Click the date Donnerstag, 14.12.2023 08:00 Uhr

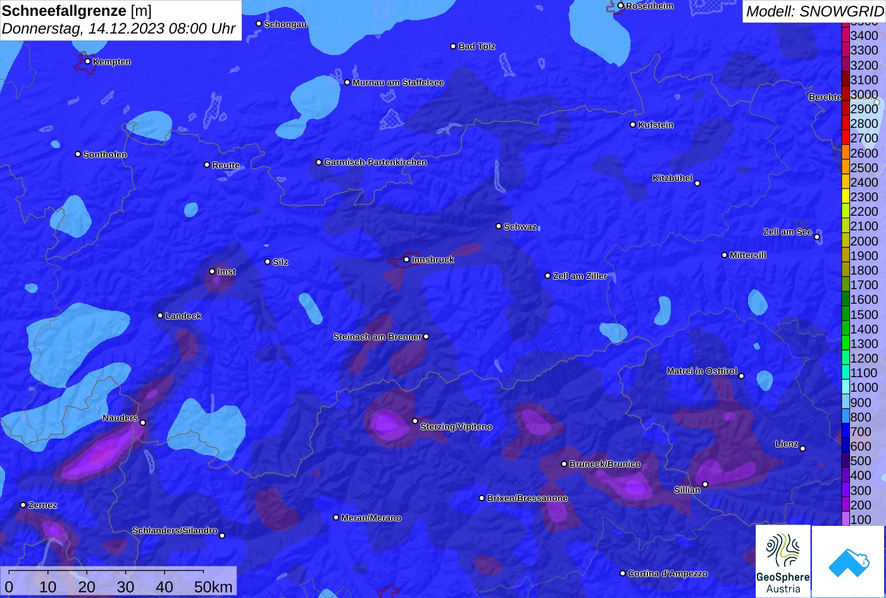(x=118, y=28)
